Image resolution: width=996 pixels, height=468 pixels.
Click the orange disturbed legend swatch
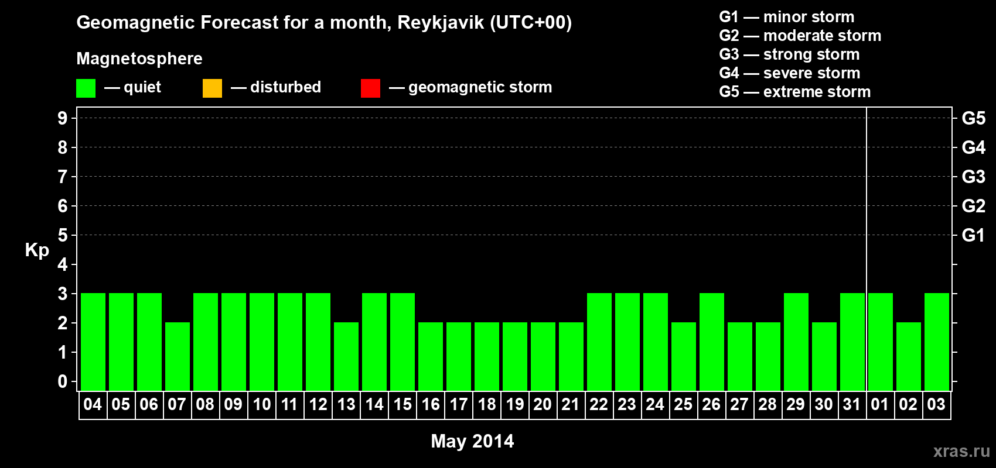(212, 88)
